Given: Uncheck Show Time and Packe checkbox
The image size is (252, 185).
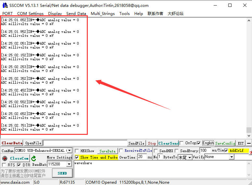Looking at the screenshot, I should point(77,157).
